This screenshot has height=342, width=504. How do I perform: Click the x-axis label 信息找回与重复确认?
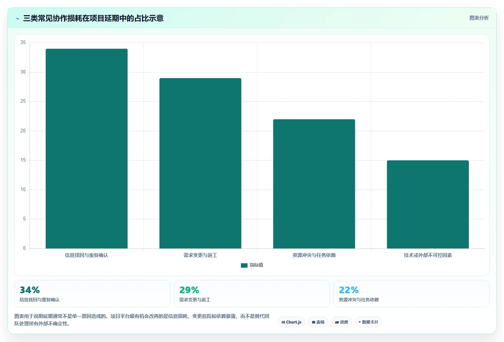[87, 255]
